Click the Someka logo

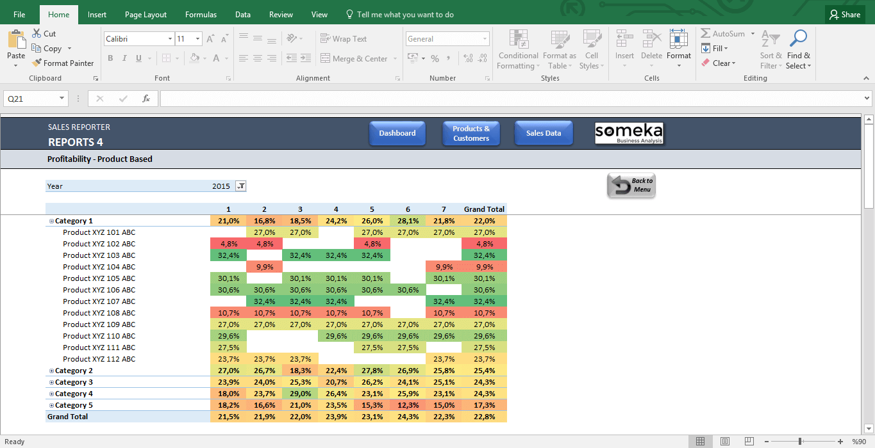click(x=629, y=133)
